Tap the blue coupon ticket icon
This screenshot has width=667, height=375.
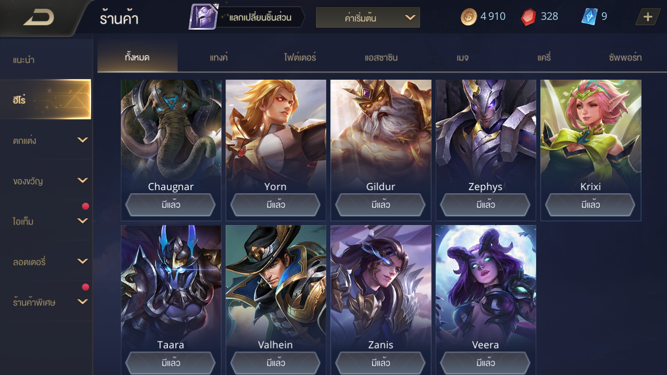pyautogui.click(x=589, y=17)
